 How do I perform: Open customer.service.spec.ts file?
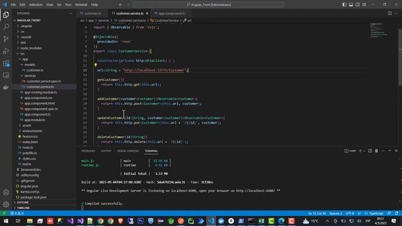(x=43, y=81)
